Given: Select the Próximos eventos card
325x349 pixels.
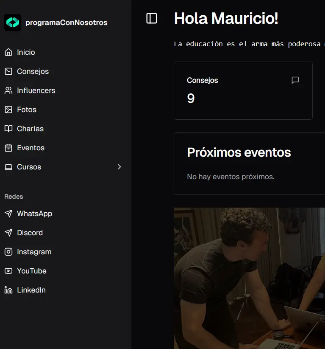Looking at the screenshot, I should pos(249,163).
